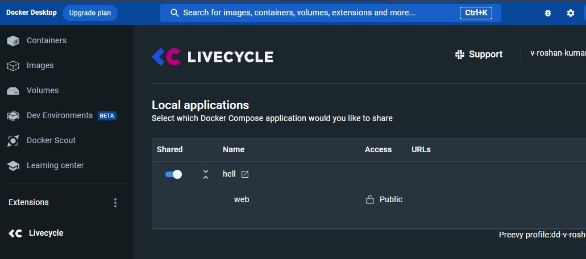The image size is (586, 259).
Task: Click the Access column header
Action: tap(378, 149)
